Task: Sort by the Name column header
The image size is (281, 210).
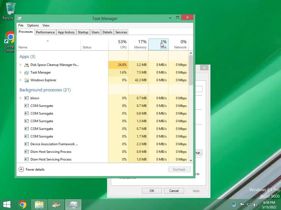Action: point(49,45)
